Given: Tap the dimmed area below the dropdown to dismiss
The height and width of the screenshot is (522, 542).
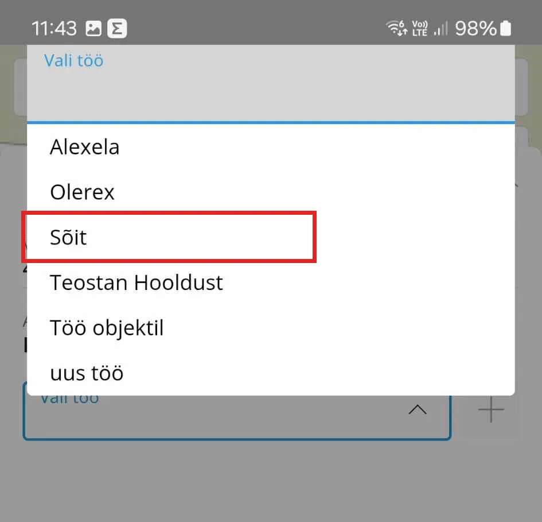Looking at the screenshot, I should pyautogui.click(x=271, y=482).
